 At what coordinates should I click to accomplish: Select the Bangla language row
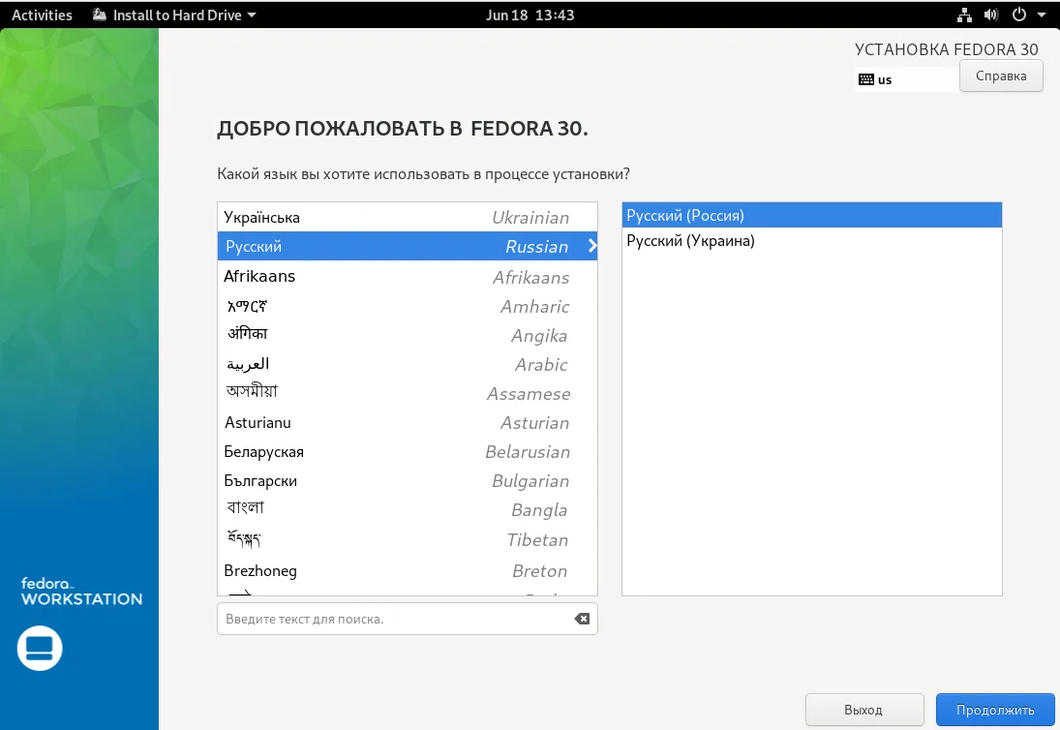(407, 509)
